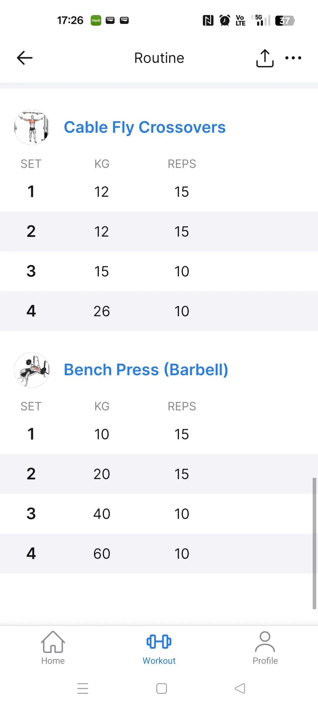The image size is (318, 708).
Task: Tap the Bench Press exercise thumbnail
Action: (x=32, y=370)
